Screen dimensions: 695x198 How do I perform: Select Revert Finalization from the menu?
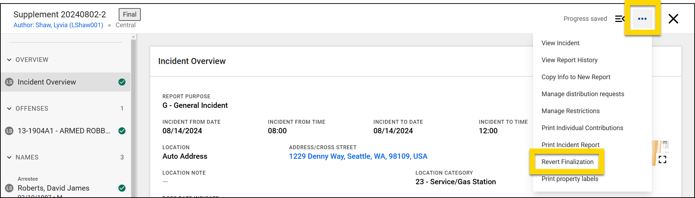coord(567,162)
